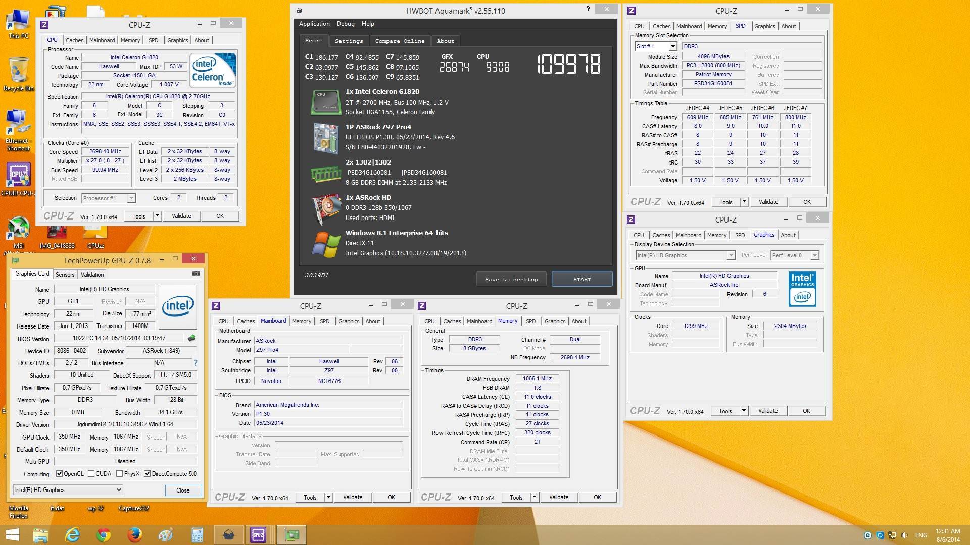Open This PC desktop icon
Image resolution: width=970 pixels, height=545 pixels.
[x=18, y=24]
